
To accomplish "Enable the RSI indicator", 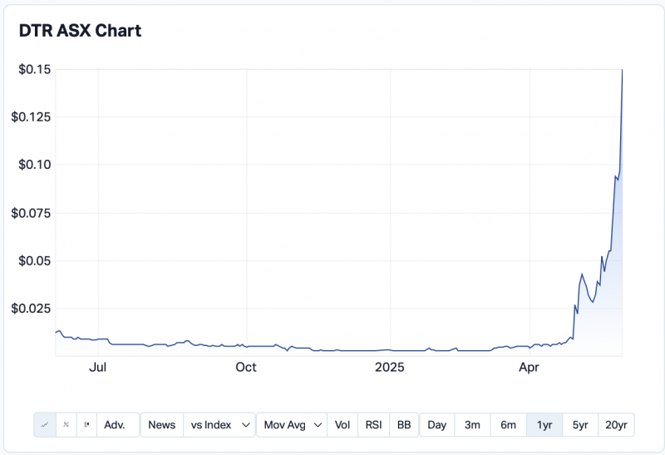I will (x=373, y=425).
